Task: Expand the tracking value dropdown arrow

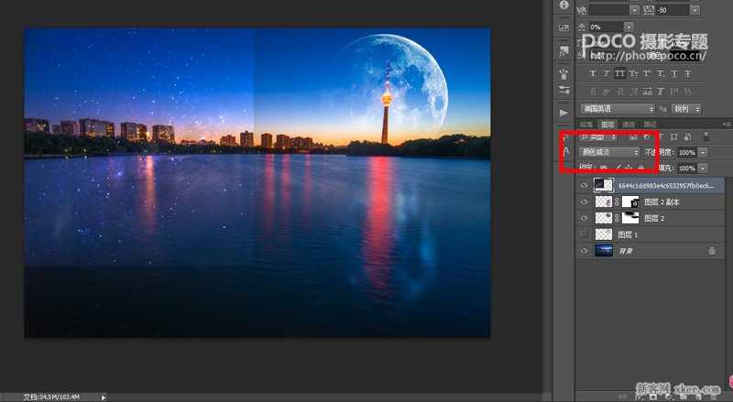Action: pyautogui.click(x=695, y=10)
